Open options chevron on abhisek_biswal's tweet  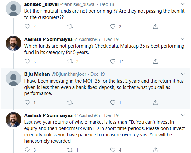pos(183,4)
